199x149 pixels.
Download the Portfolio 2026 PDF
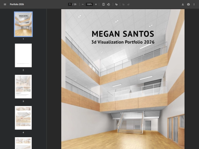pos(183,4)
